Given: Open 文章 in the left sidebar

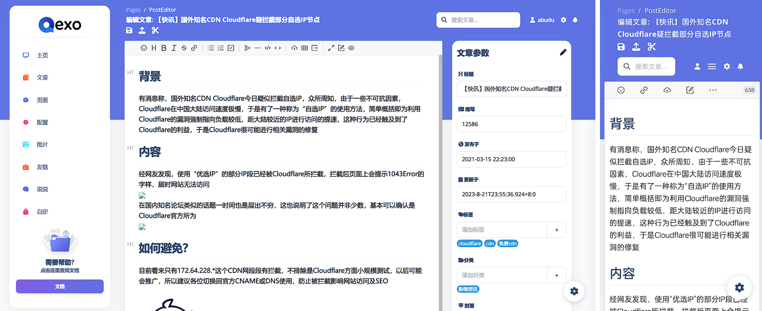Looking at the screenshot, I should [x=42, y=78].
